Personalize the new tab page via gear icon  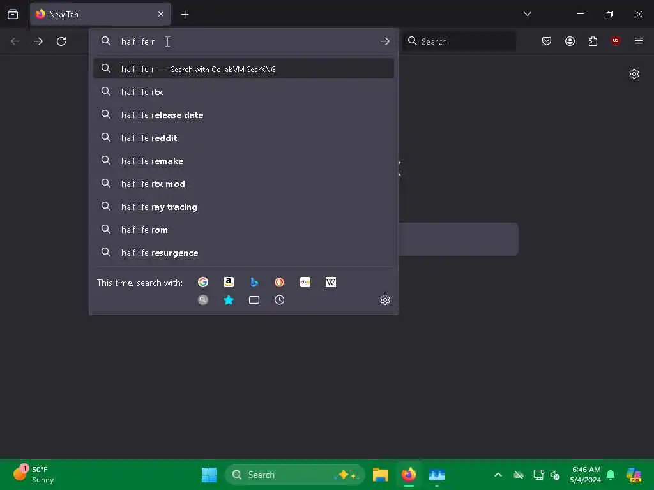[x=634, y=74]
